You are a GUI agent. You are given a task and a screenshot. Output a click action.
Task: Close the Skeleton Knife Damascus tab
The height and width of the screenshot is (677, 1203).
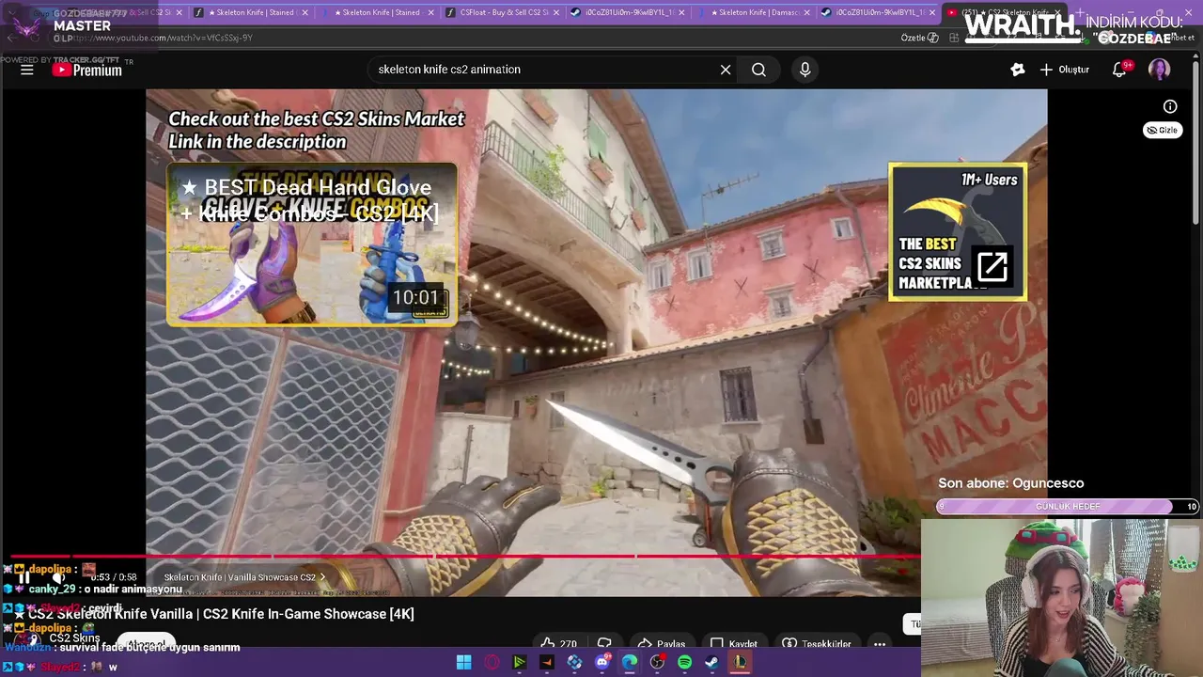(807, 12)
